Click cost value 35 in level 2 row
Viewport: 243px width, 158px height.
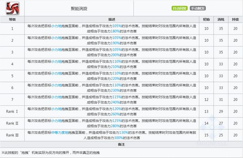[221, 41]
